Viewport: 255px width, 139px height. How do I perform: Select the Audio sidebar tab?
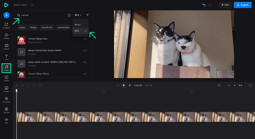[6, 68]
